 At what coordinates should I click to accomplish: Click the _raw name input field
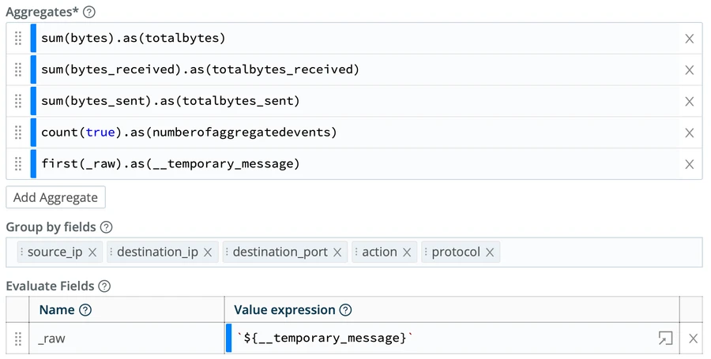126,338
